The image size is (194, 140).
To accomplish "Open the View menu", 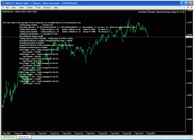I will (14, 7).
